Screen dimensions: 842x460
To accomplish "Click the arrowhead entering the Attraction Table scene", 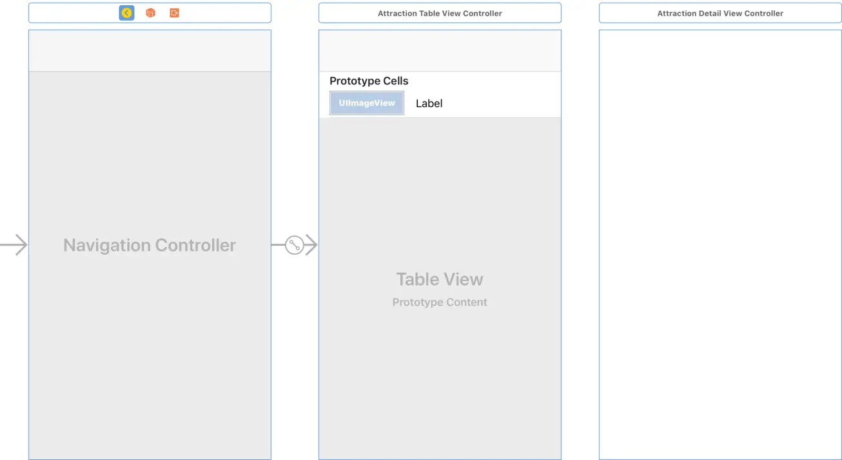I will [311, 245].
